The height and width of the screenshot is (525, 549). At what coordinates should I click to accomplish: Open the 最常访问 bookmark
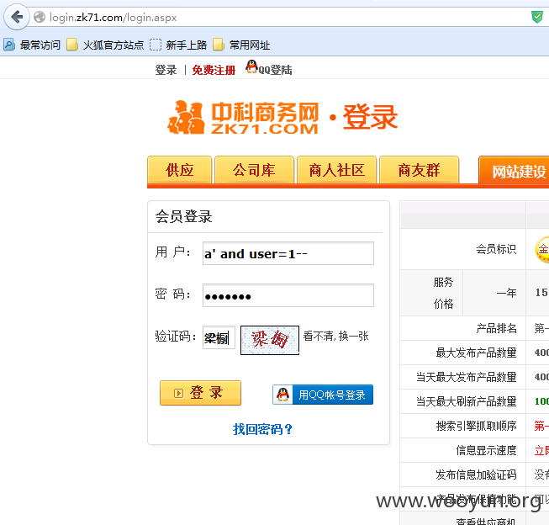[x=32, y=45]
